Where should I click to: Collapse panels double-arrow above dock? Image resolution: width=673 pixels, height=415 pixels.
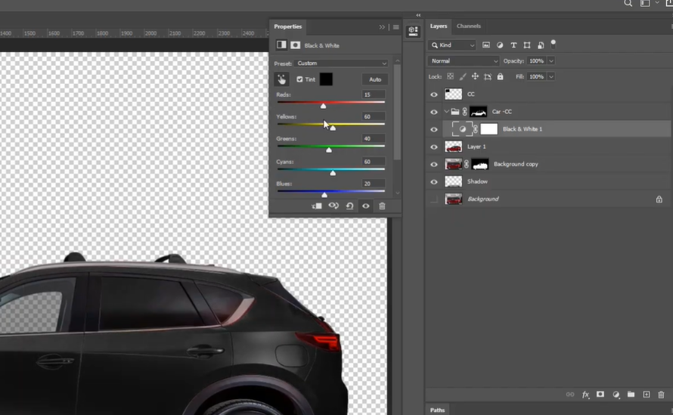pos(418,15)
